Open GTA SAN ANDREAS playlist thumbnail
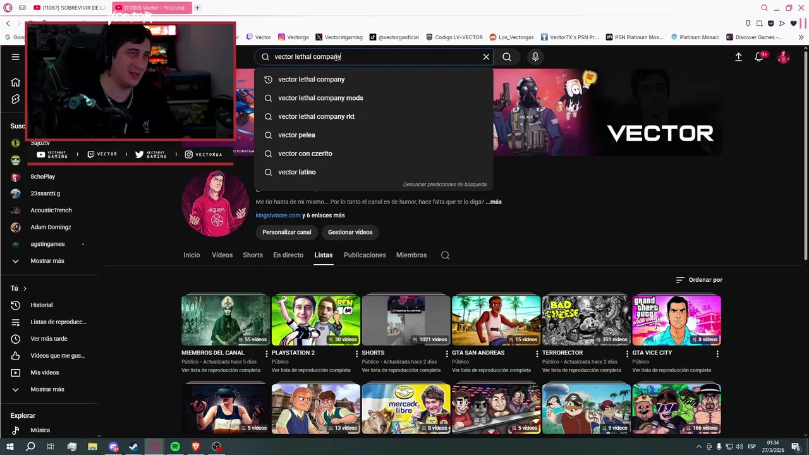 click(496, 320)
